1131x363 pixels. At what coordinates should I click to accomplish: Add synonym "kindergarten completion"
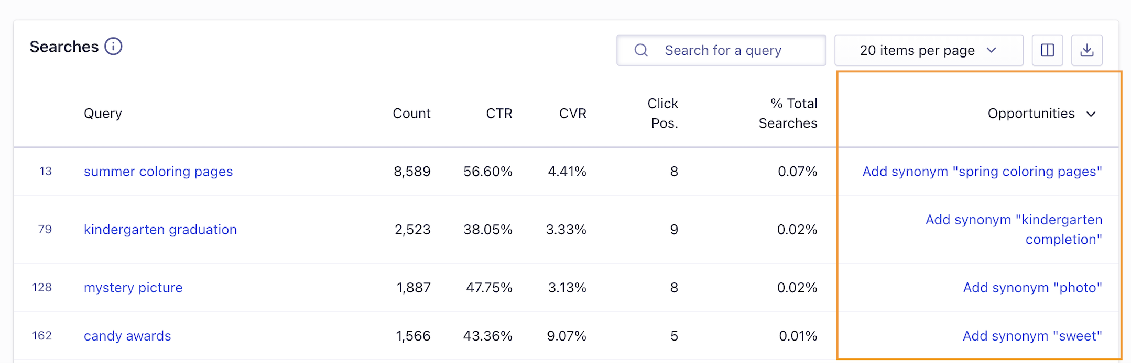(1013, 230)
